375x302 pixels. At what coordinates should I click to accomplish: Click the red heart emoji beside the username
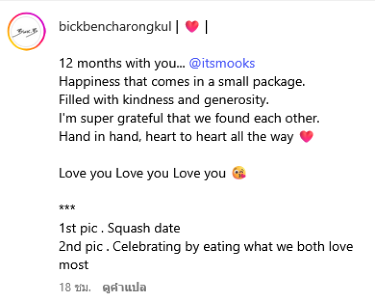192,27
